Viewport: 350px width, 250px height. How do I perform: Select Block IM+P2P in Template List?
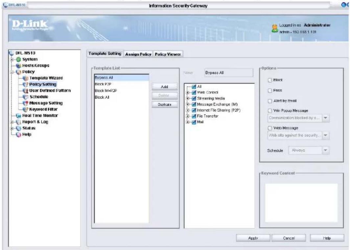[x=122, y=91]
